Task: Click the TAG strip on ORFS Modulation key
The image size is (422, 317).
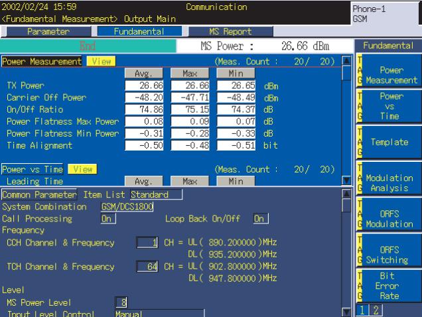Action: [x=359, y=214]
